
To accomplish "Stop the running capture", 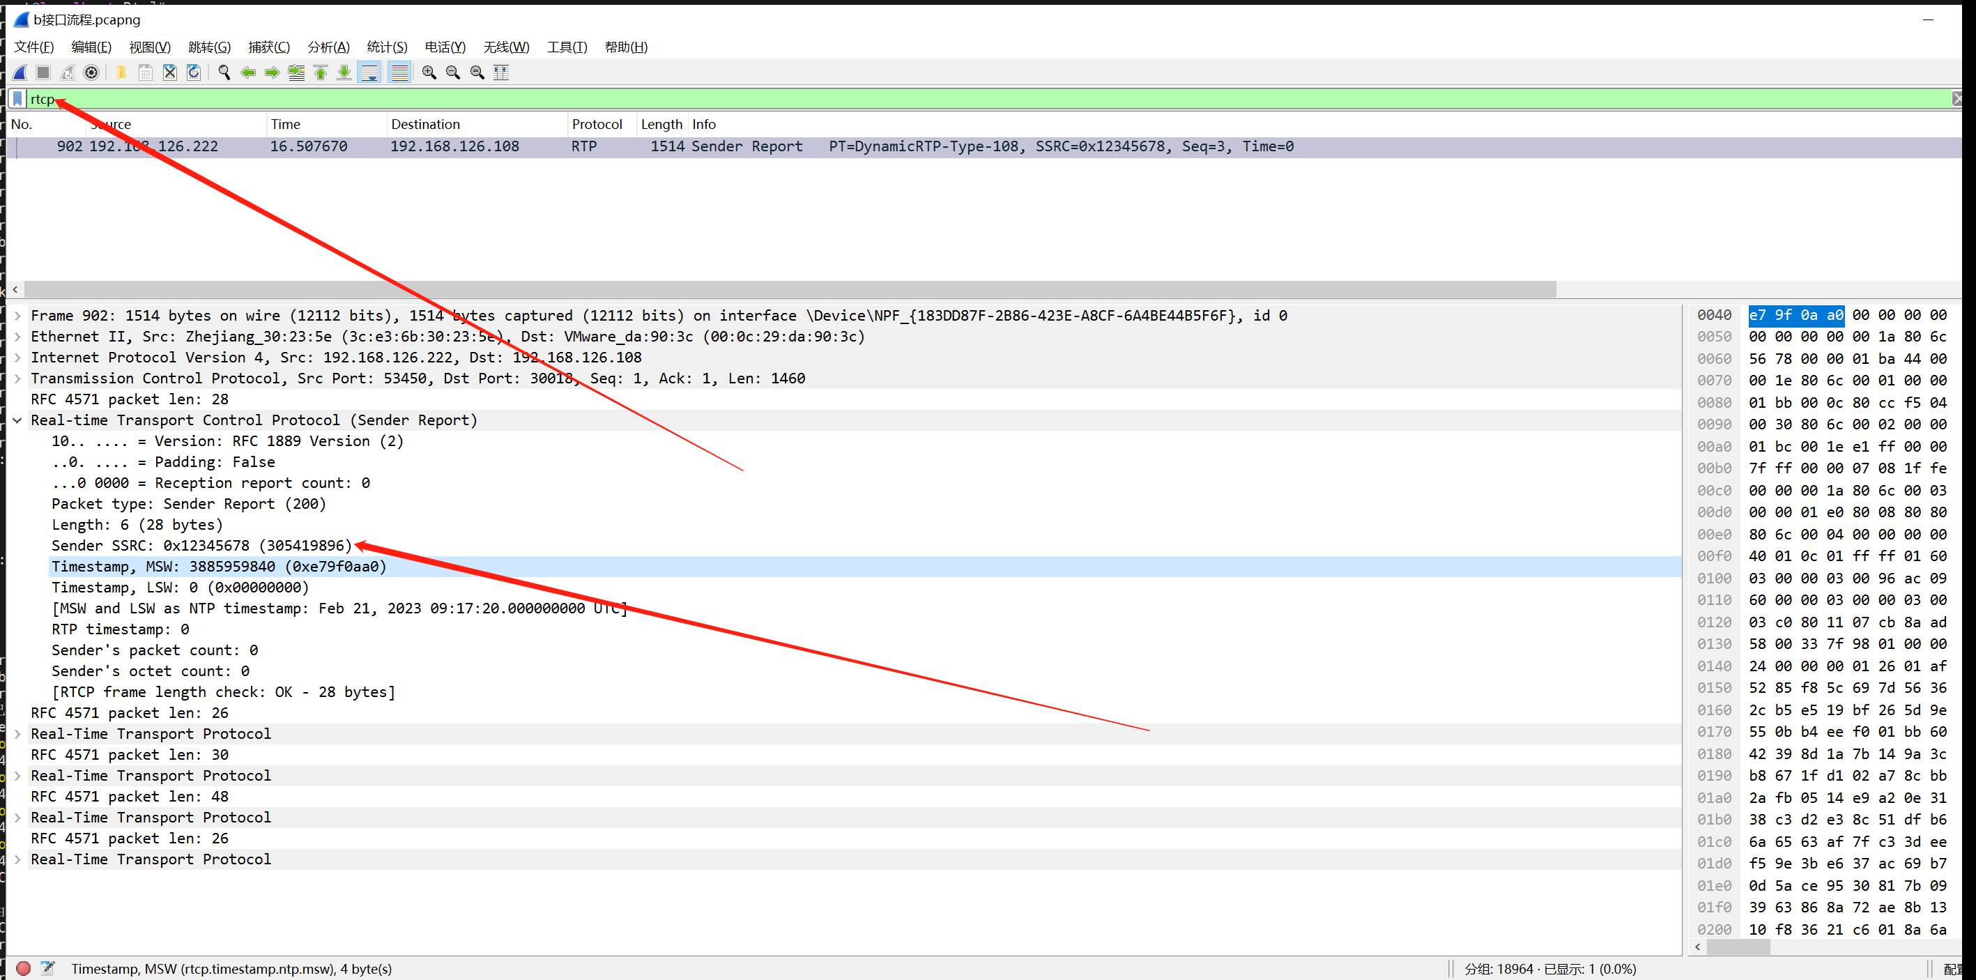I will (43, 72).
